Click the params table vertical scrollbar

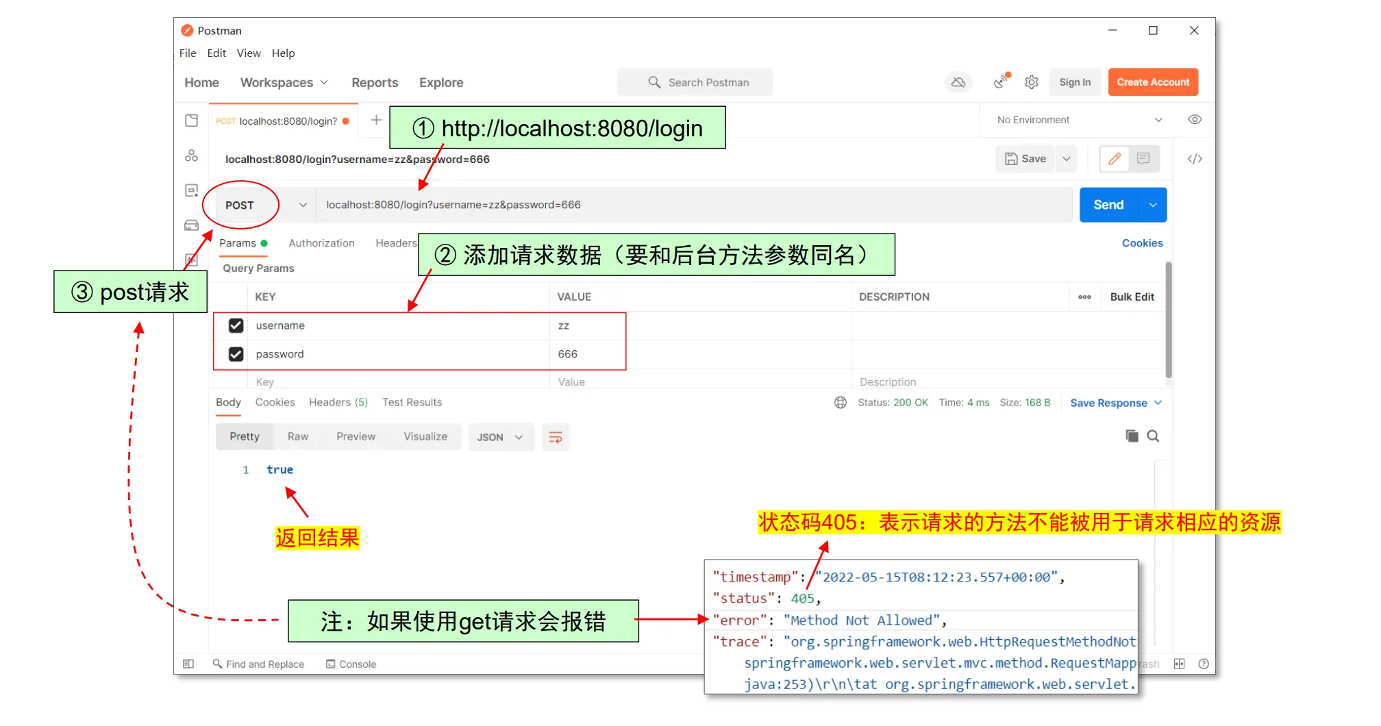(1168, 320)
